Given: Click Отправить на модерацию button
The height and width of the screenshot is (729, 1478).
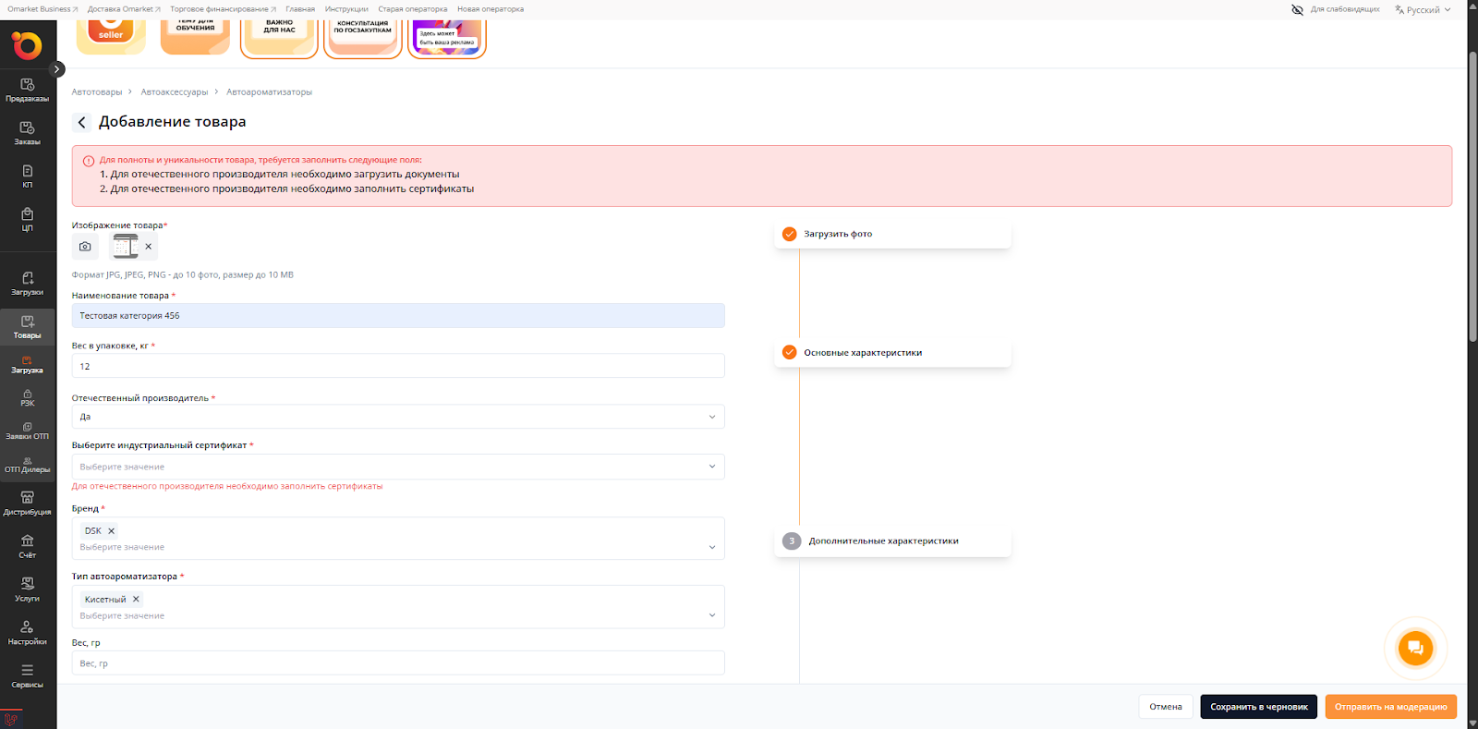Looking at the screenshot, I should tap(1391, 707).
